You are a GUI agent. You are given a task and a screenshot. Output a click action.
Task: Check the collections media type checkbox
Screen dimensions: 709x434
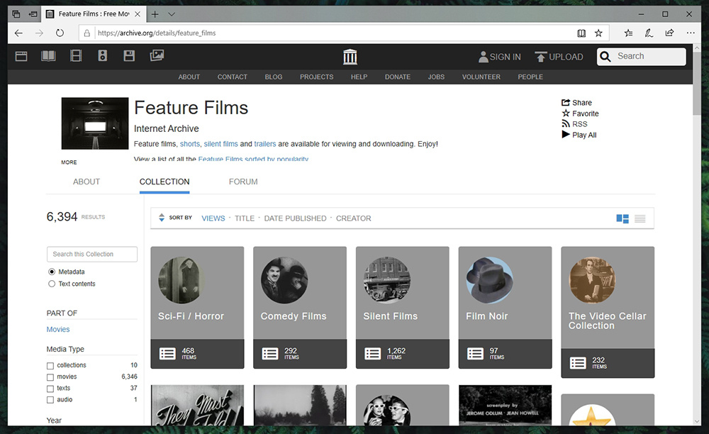pyautogui.click(x=50, y=366)
